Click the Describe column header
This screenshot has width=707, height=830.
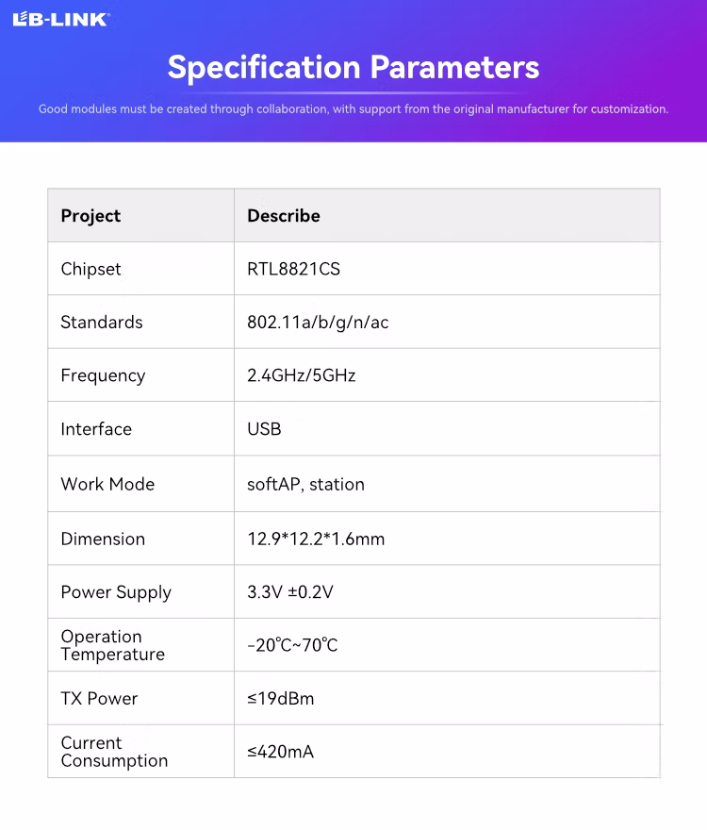(x=284, y=216)
